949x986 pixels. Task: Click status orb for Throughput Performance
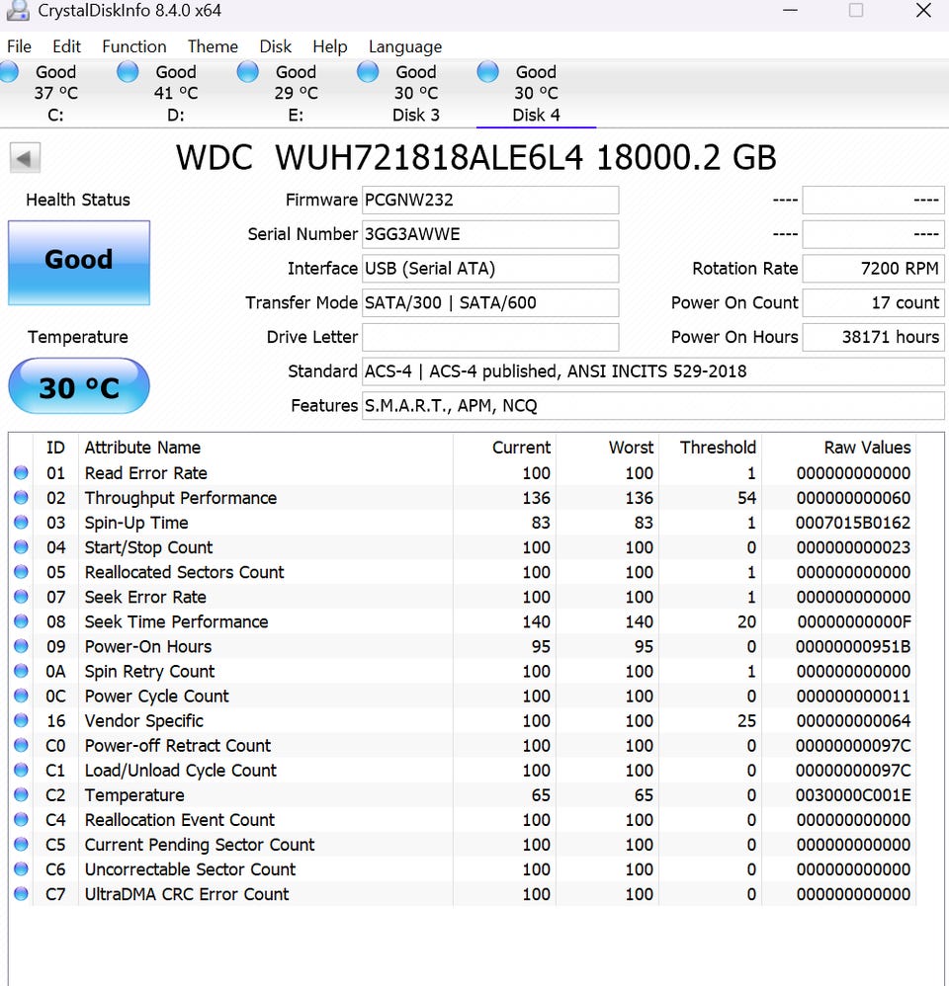[22, 497]
